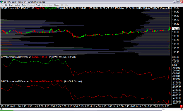Click the red 'Chg:-0.04' header value
This screenshot has width=183, height=111.
[x=40, y=8]
